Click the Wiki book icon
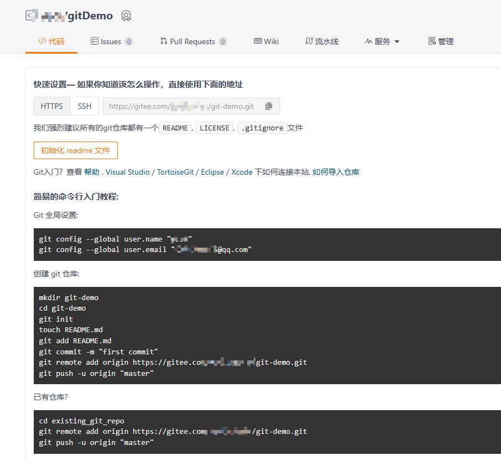This screenshot has height=461, width=501. (x=258, y=41)
